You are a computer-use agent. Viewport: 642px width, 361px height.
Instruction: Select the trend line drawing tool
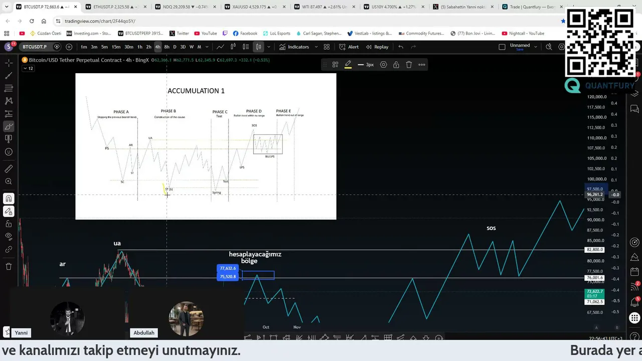(9, 76)
